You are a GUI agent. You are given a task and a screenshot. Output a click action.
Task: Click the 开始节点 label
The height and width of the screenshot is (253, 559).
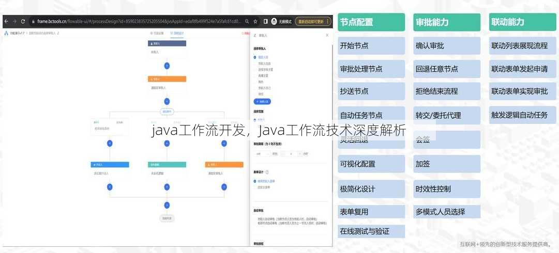point(354,46)
